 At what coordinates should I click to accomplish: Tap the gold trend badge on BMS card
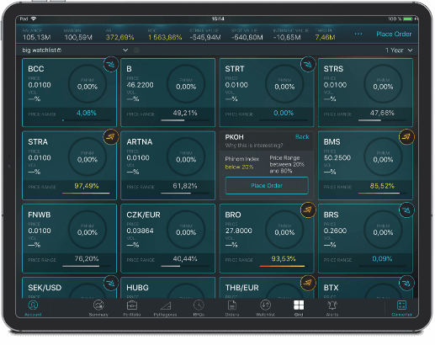[406, 137]
